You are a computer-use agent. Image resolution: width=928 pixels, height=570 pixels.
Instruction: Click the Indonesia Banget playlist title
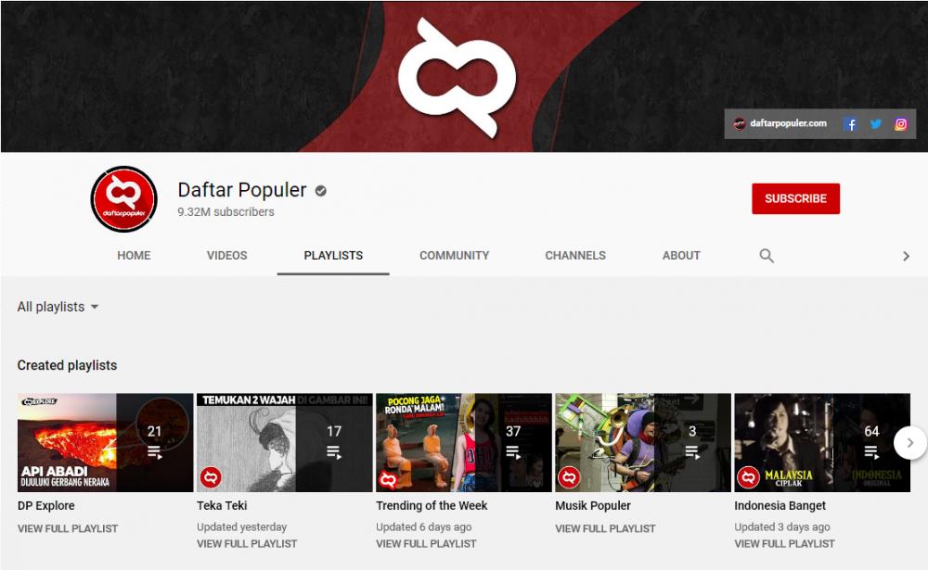coord(780,505)
